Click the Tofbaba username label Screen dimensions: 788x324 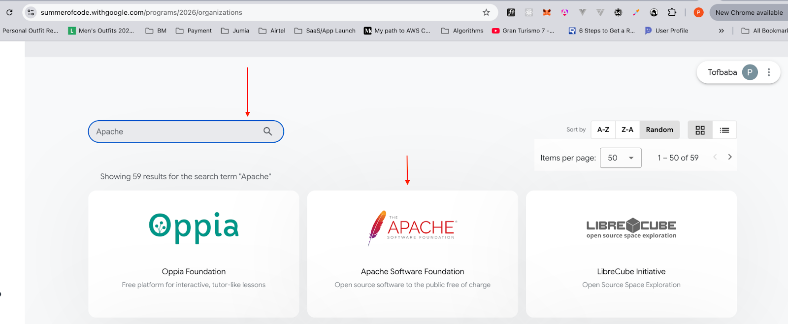[722, 72]
